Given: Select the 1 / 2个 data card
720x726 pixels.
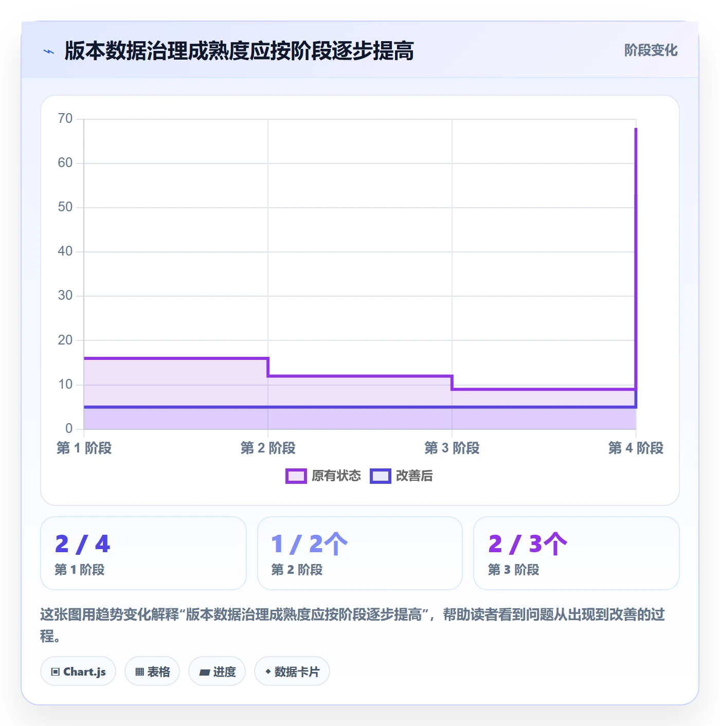Looking at the screenshot, I should point(360,553).
